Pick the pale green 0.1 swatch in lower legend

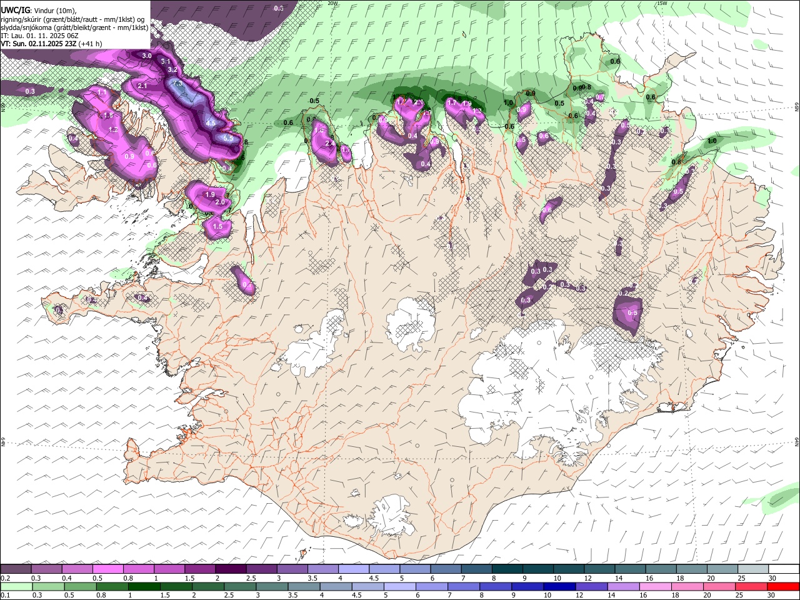click(16, 586)
